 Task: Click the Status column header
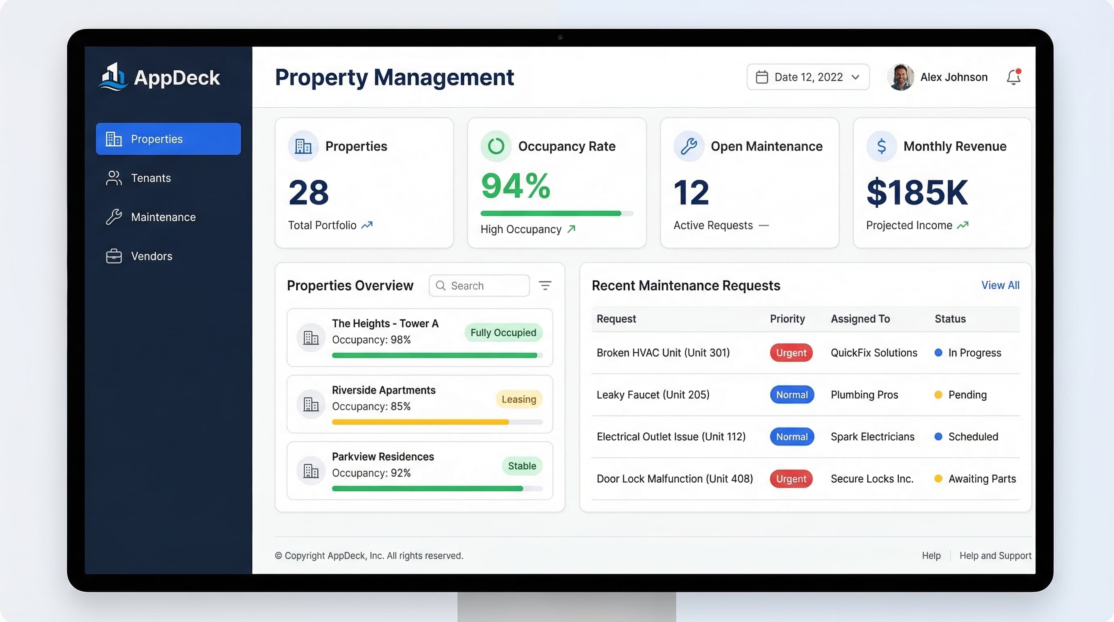(x=950, y=319)
